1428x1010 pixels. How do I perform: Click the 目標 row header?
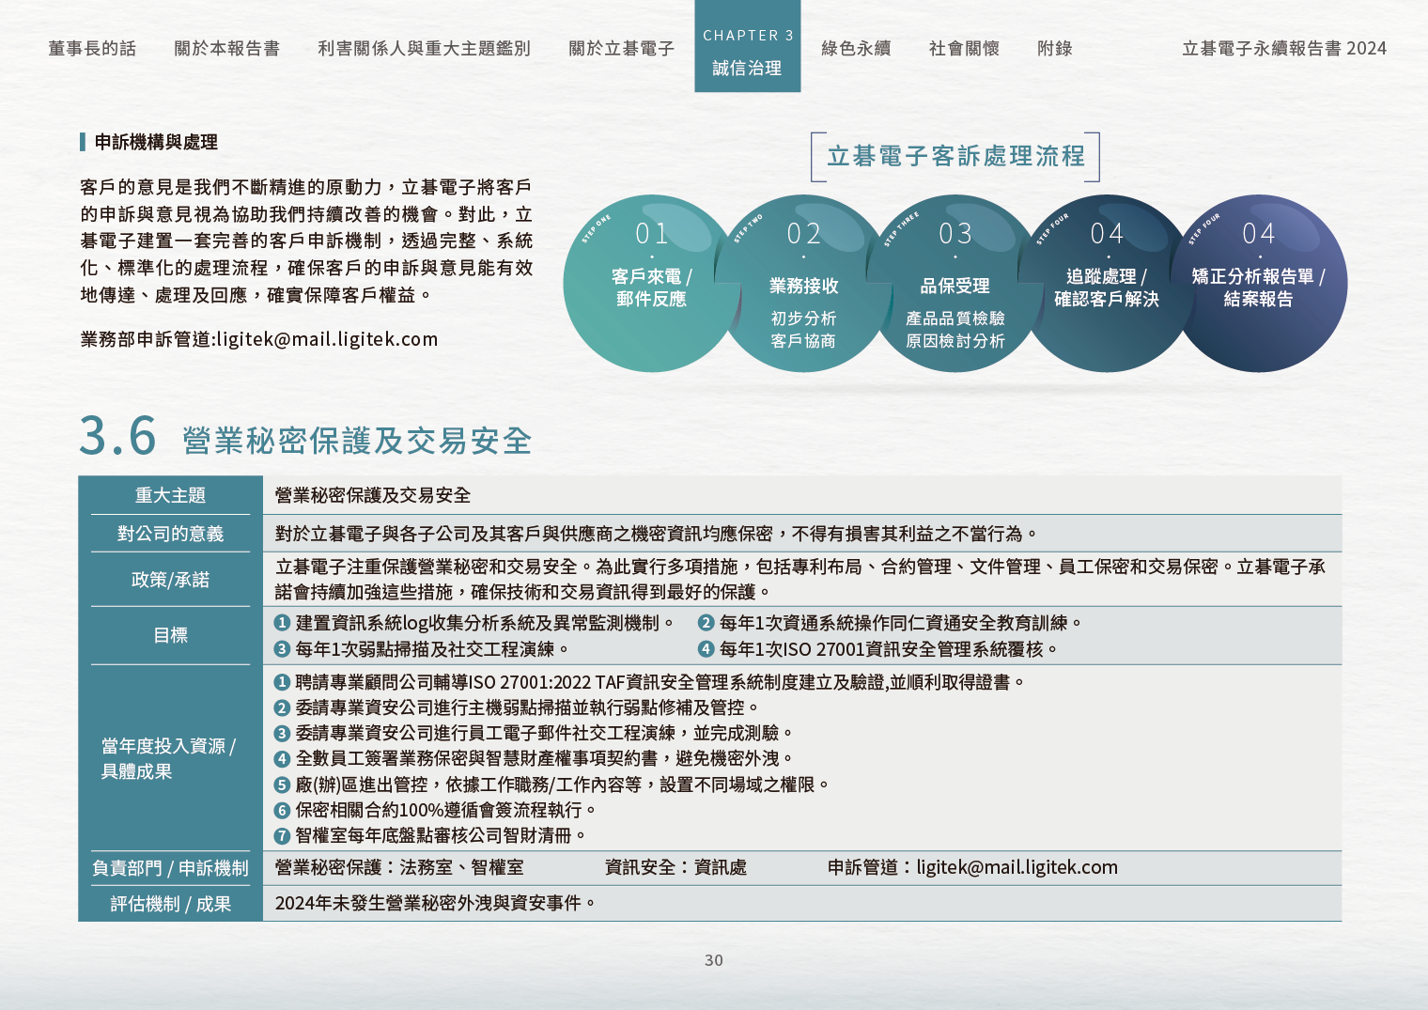[x=170, y=635]
